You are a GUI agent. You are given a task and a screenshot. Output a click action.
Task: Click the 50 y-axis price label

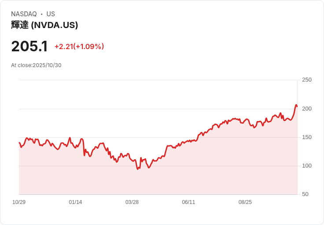coord(305,194)
